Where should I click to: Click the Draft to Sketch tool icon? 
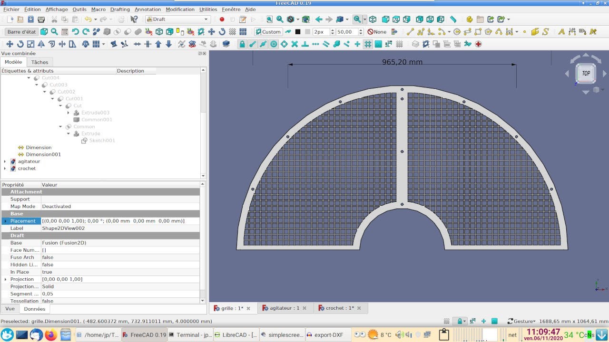point(192,44)
